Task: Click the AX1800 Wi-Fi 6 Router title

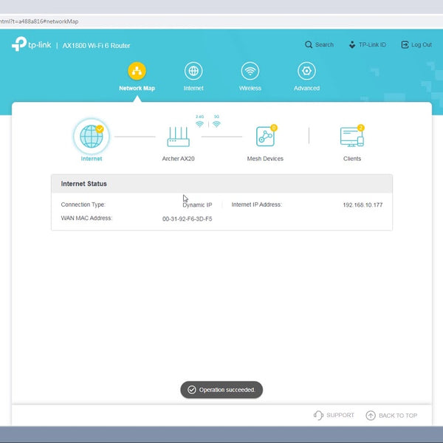Action: point(96,46)
